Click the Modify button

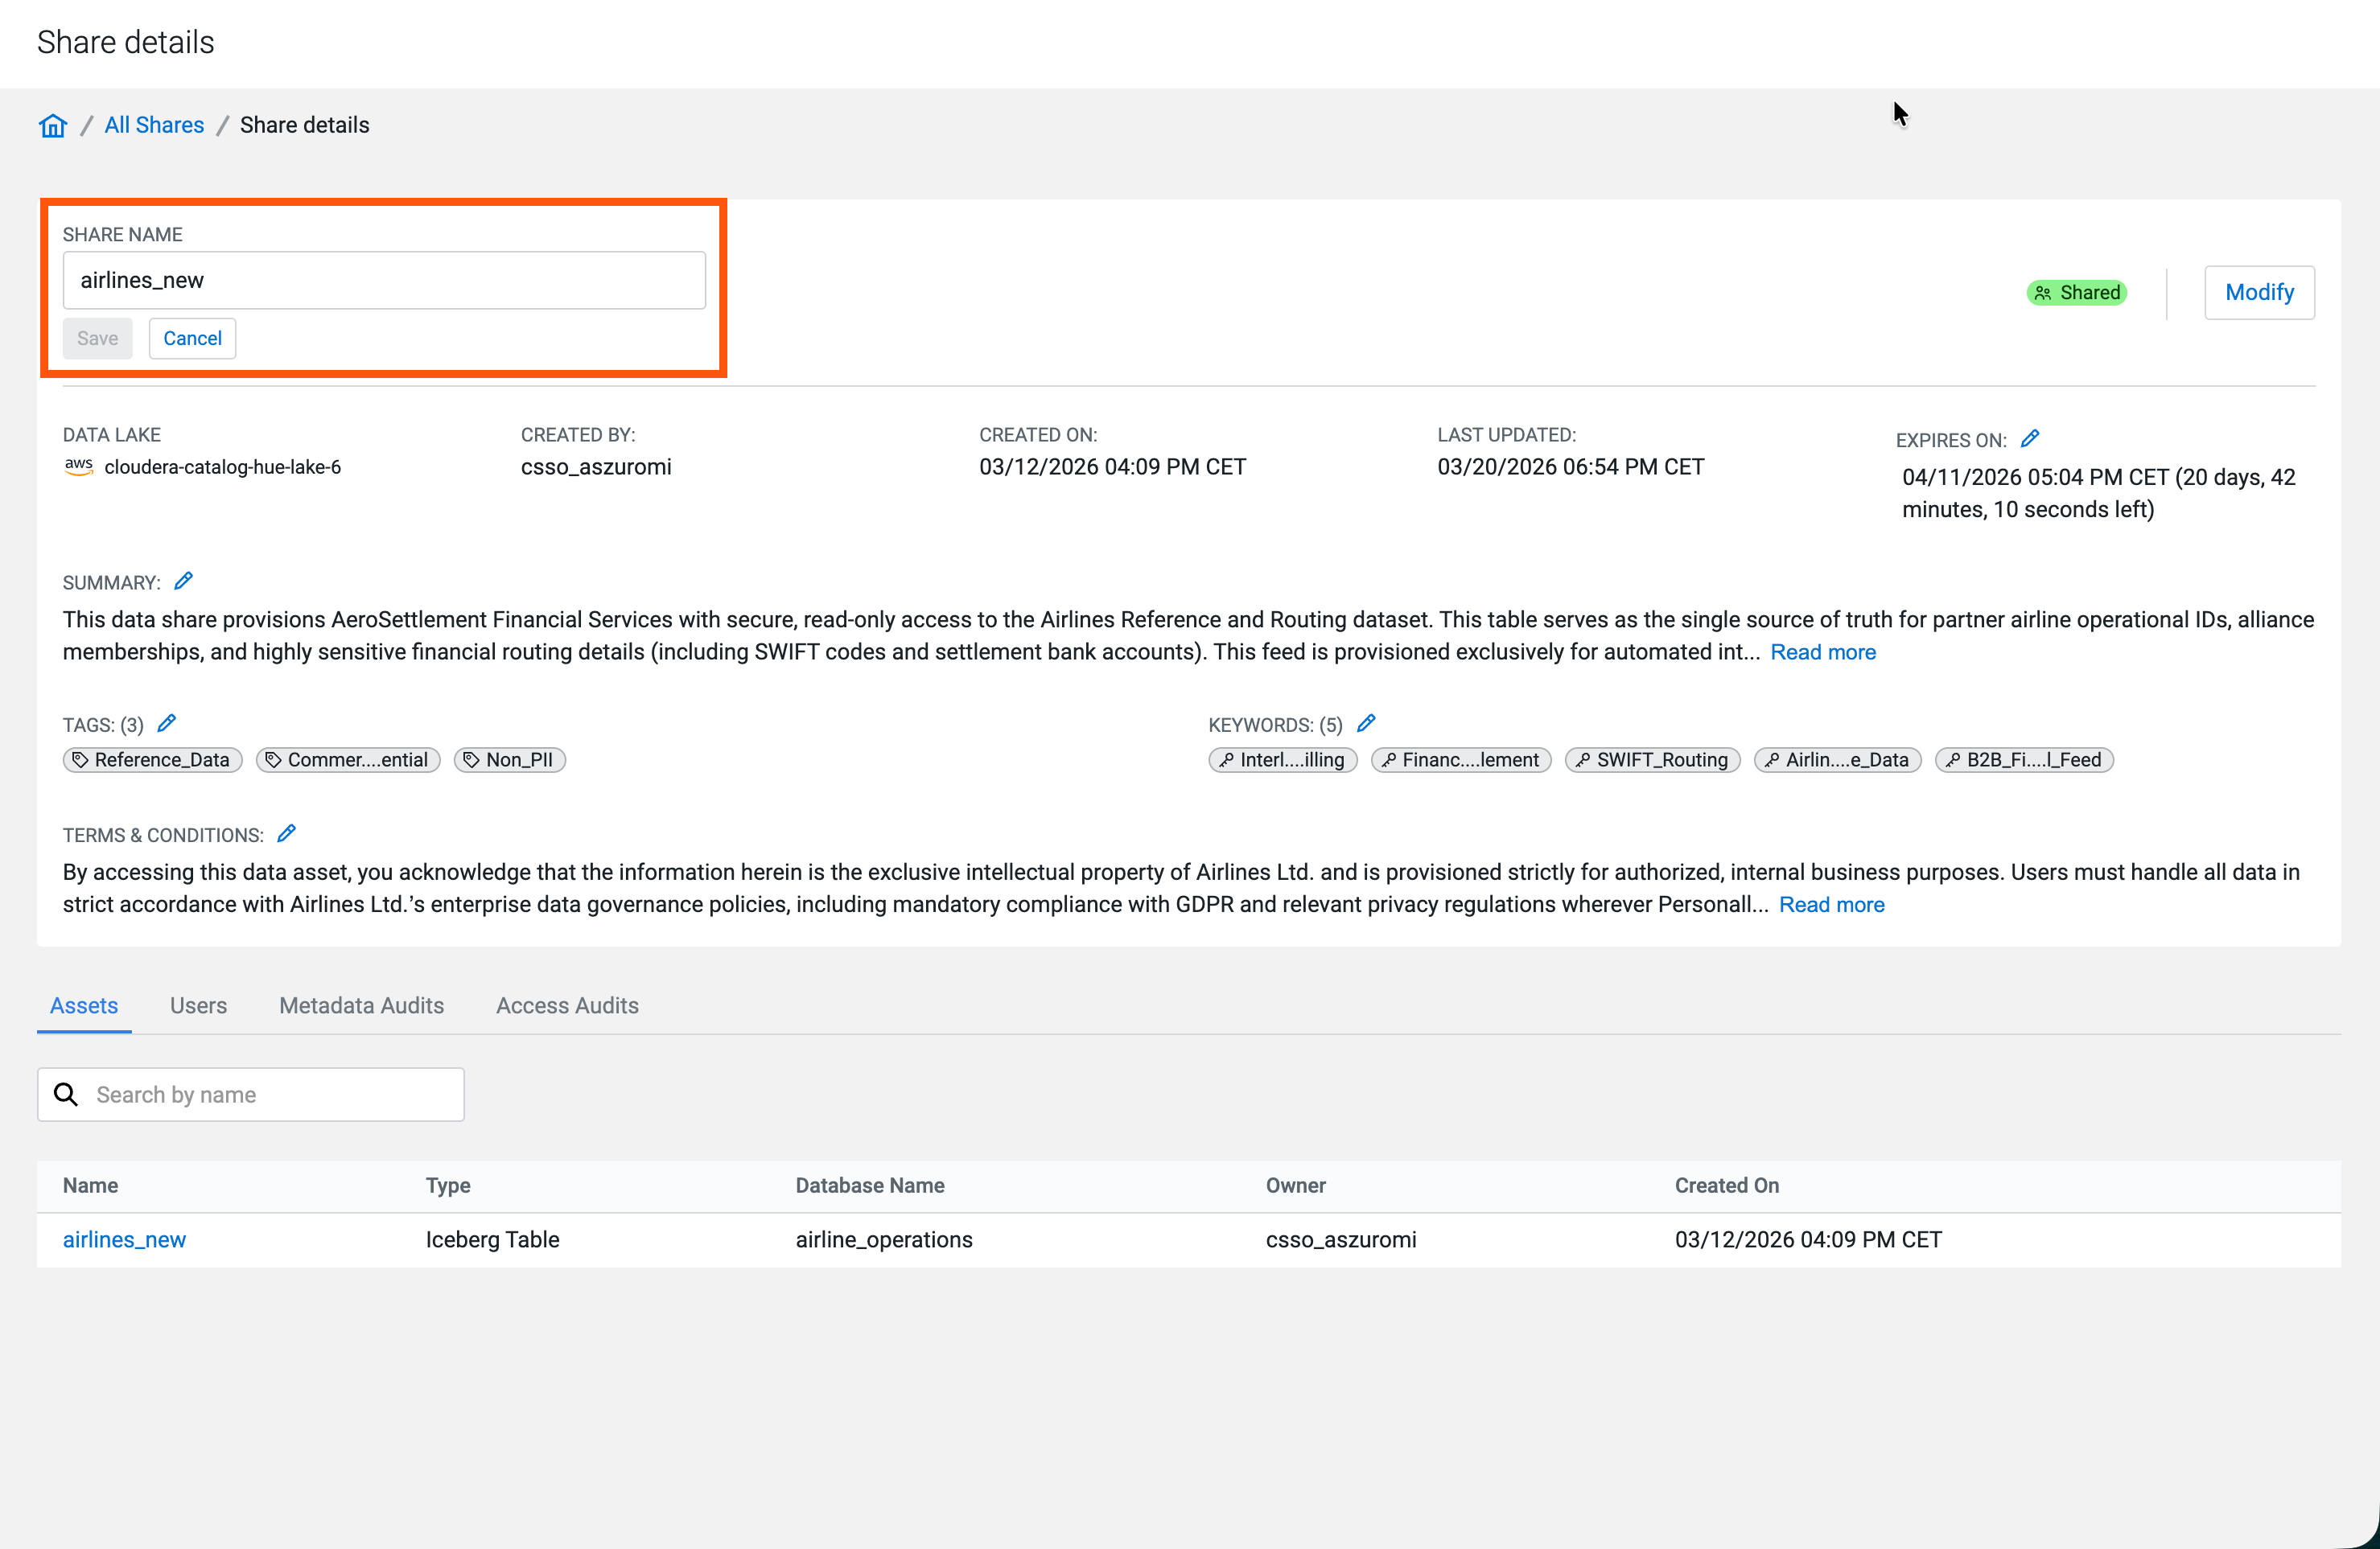pyautogui.click(x=2258, y=292)
